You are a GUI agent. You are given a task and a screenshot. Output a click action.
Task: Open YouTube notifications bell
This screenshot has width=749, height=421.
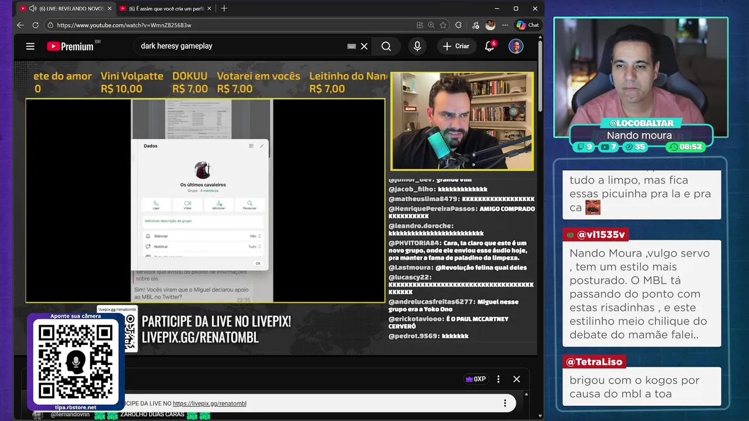click(490, 46)
